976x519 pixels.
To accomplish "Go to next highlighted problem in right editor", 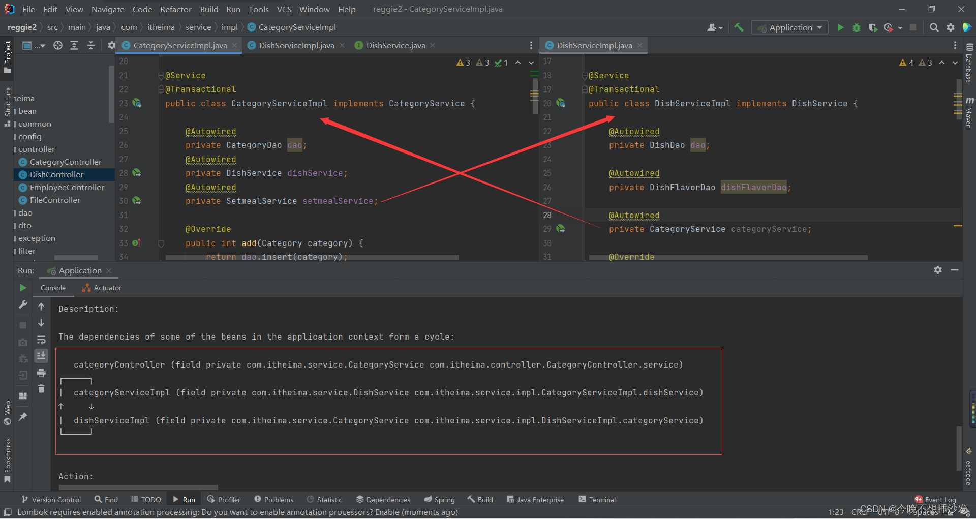I will (955, 63).
